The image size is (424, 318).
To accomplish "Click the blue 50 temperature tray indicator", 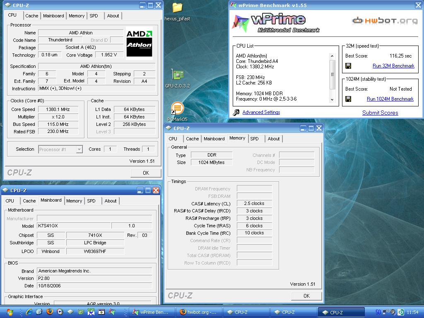I will 378,312.
